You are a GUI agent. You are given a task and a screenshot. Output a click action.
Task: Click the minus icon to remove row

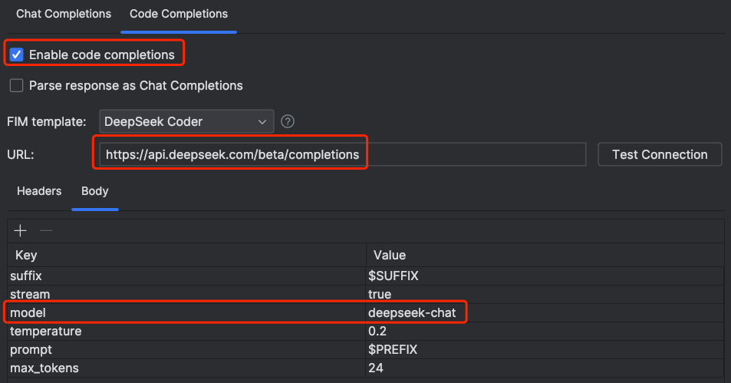pos(46,231)
